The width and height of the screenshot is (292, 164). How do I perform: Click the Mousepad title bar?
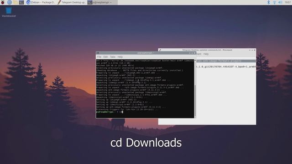point(207,50)
